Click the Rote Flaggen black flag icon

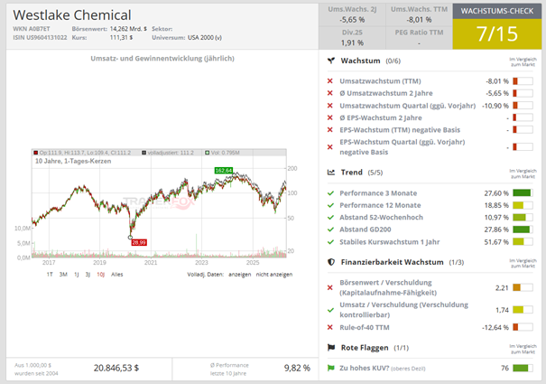(331, 347)
